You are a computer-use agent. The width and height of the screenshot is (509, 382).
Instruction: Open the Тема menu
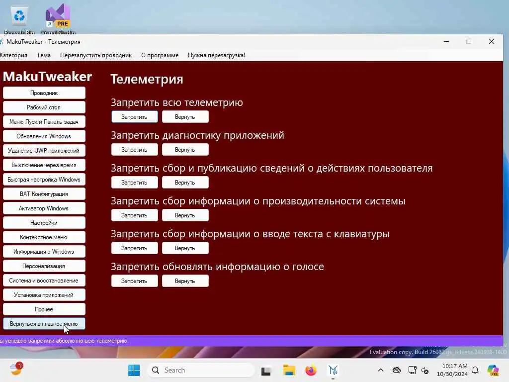click(x=44, y=55)
